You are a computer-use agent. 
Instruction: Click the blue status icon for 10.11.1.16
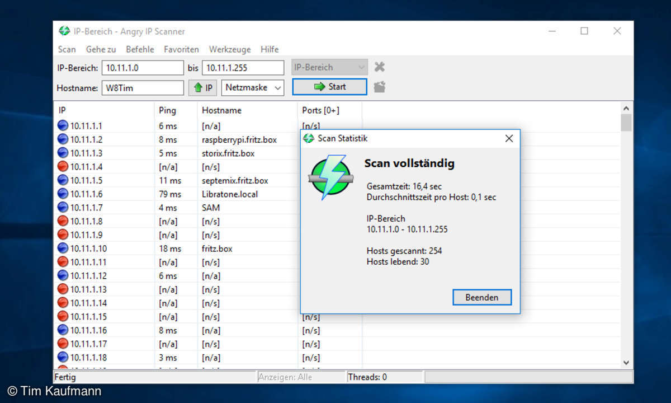pos(63,330)
